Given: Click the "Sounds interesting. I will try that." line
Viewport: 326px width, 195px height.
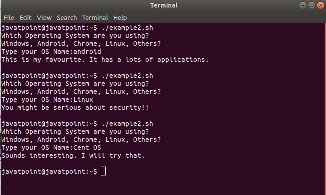Looking at the screenshot, I should tap(73, 155).
